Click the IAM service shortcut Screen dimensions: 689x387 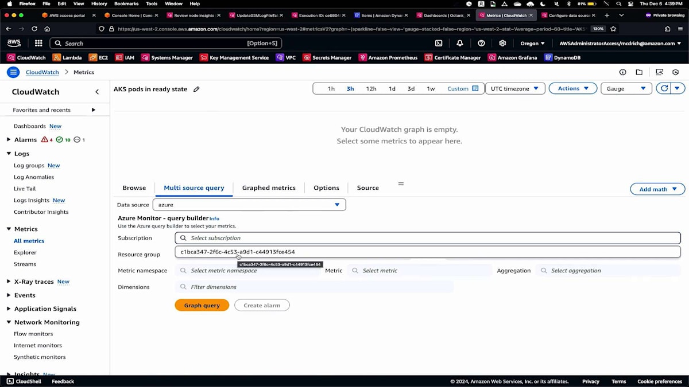(x=125, y=57)
